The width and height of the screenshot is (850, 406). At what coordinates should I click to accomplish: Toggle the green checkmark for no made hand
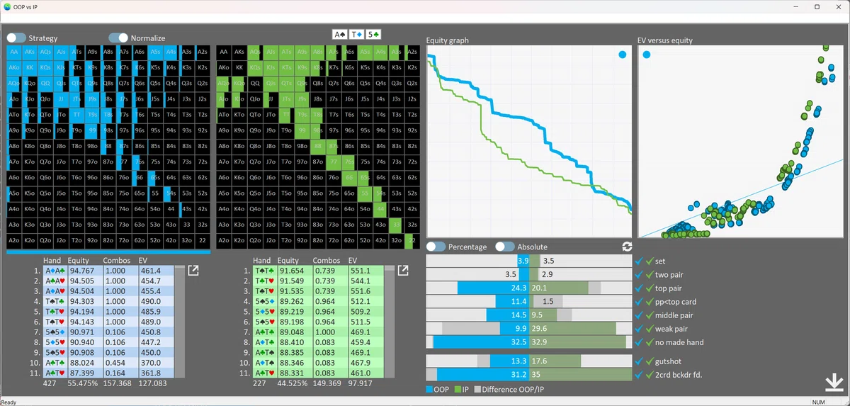[x=649, y=342]
